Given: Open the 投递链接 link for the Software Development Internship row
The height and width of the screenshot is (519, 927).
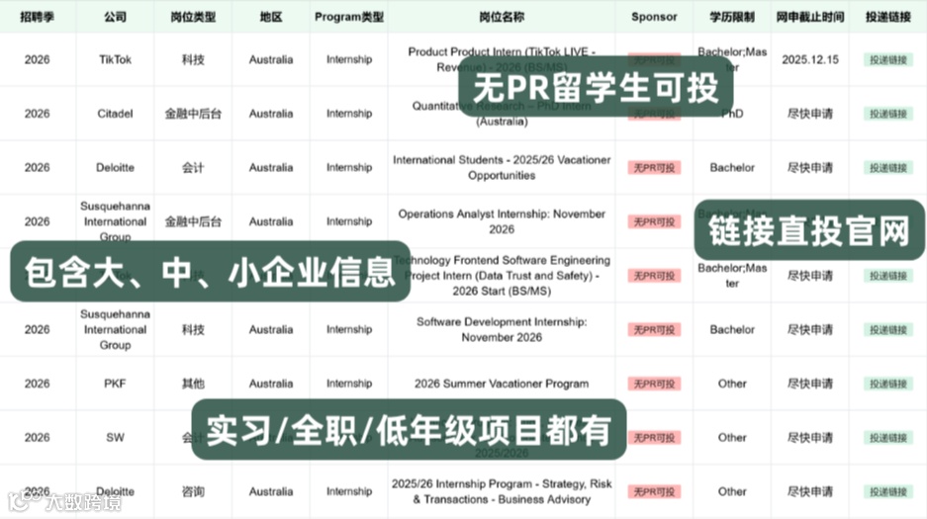Looking at the screenshot, I should 888,329.
